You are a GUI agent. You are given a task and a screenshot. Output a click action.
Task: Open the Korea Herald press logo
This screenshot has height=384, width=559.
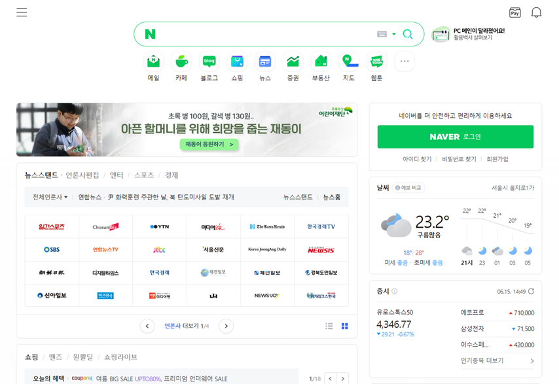click(x=267, y=226)
